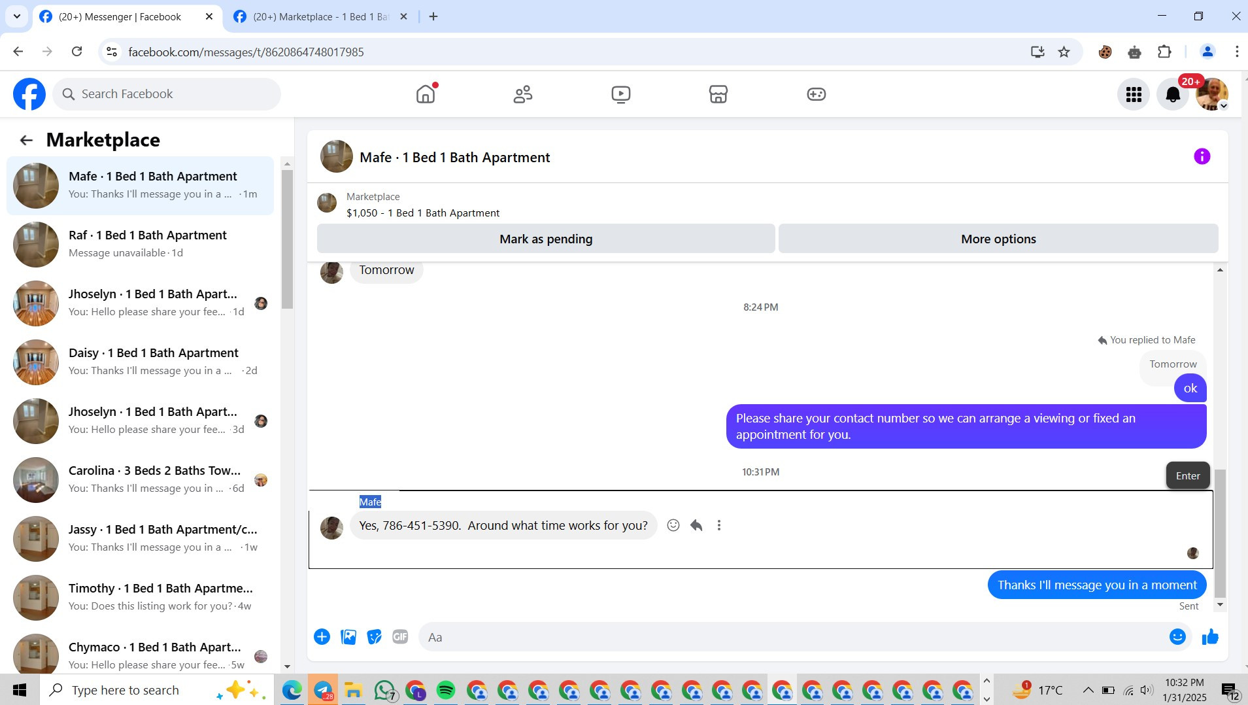Open volume control in system tray
This screenshot has height=705, width=1248.
[1147, 690]
